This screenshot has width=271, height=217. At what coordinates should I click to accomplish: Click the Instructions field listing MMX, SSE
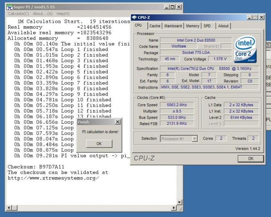pos(209,87)
